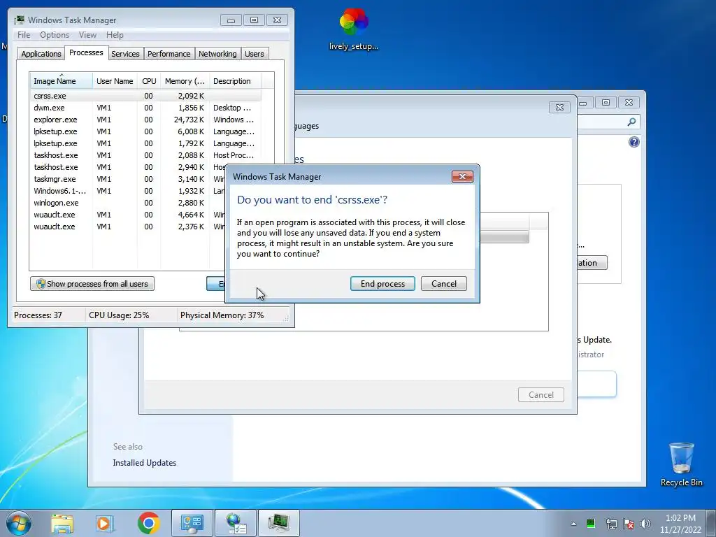Open the File menu in Task Manager
This screenshot has height=537, width=716.
[x=24, y=35]
